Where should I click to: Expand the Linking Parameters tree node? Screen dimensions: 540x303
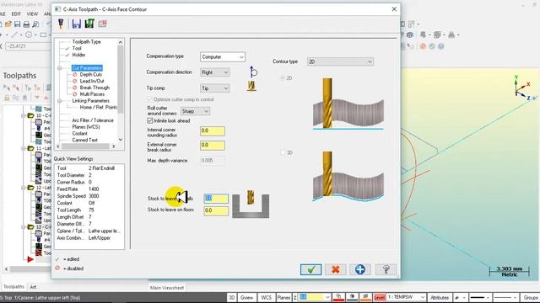(60, 101)
